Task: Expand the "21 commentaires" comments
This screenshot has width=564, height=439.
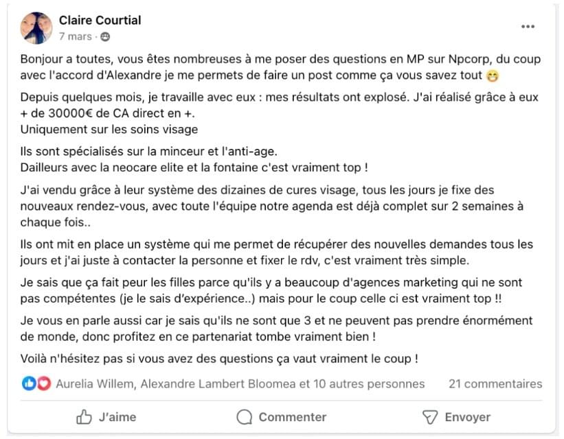Action: [x=495, y=384]
